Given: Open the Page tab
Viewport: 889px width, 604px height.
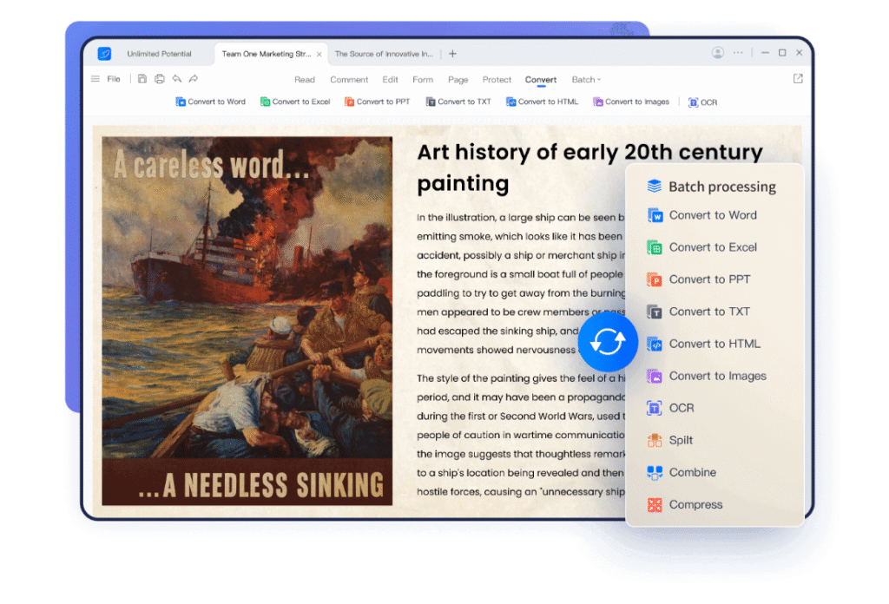Looking at the screenshot, I should [x=458, y=80].
